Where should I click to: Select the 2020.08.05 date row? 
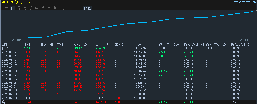click(x=9, y=83)
